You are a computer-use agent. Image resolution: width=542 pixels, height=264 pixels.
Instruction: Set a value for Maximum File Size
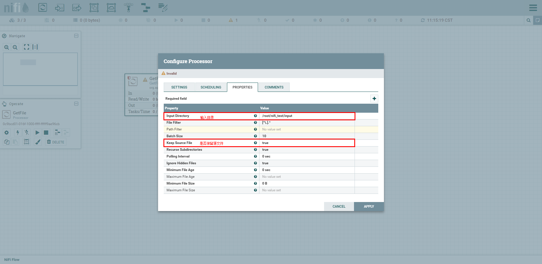point(307,190)
